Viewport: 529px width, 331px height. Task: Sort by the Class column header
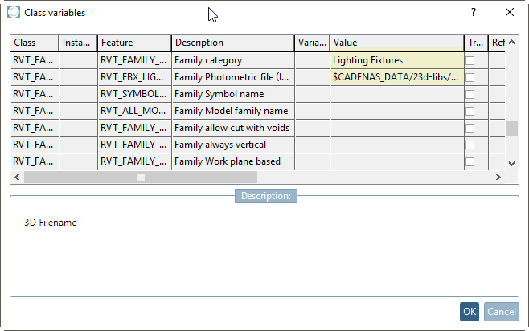(34, 43)
